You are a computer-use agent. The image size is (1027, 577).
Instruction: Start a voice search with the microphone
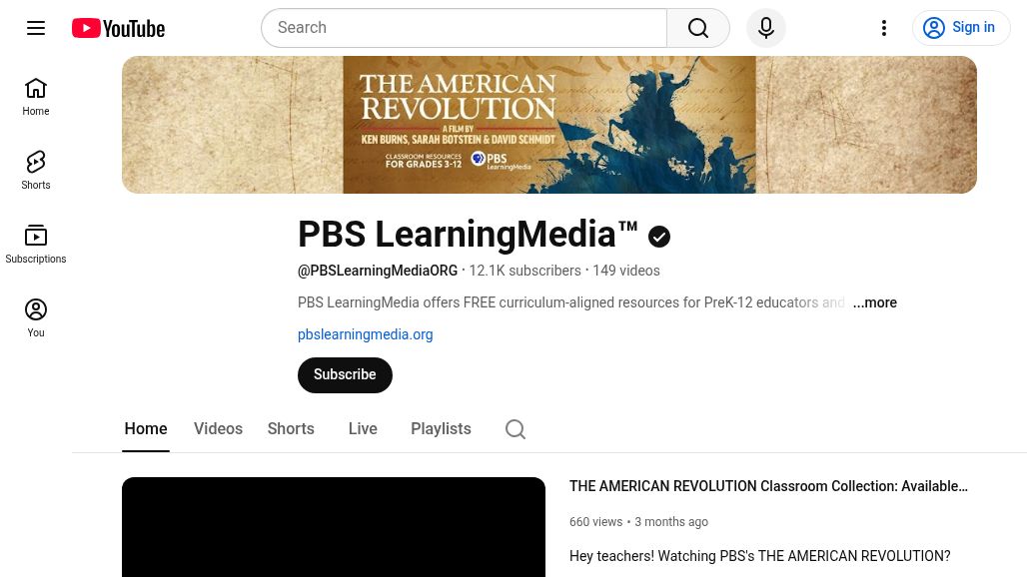[765, 27]
